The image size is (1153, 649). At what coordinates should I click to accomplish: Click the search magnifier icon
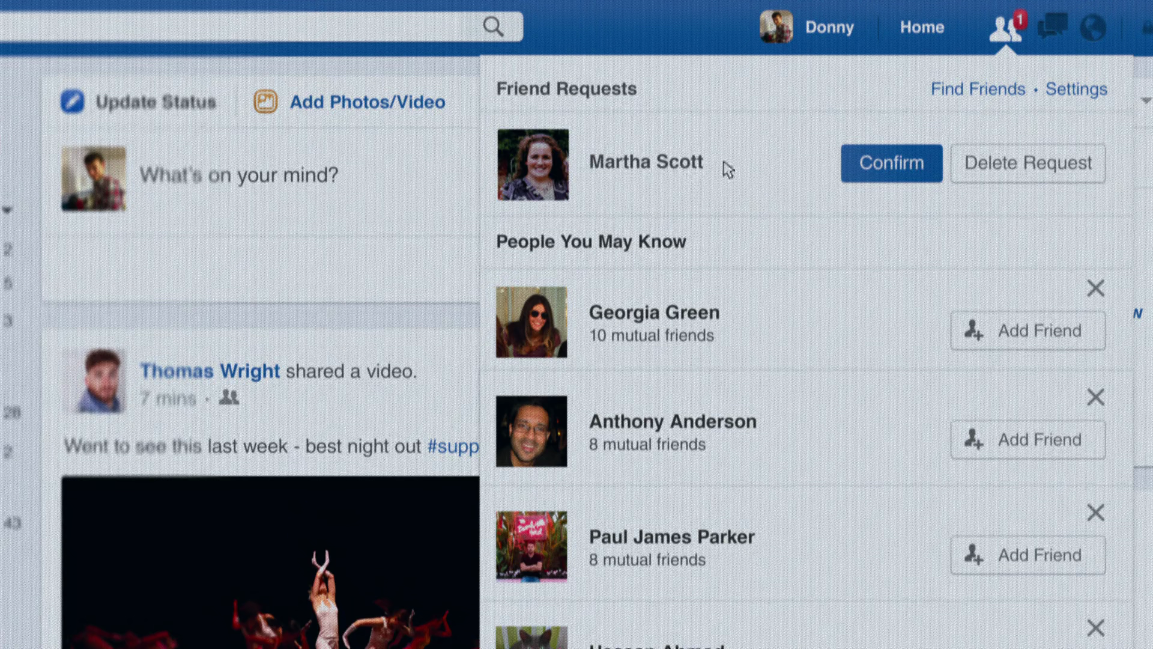tap(493, 26)
